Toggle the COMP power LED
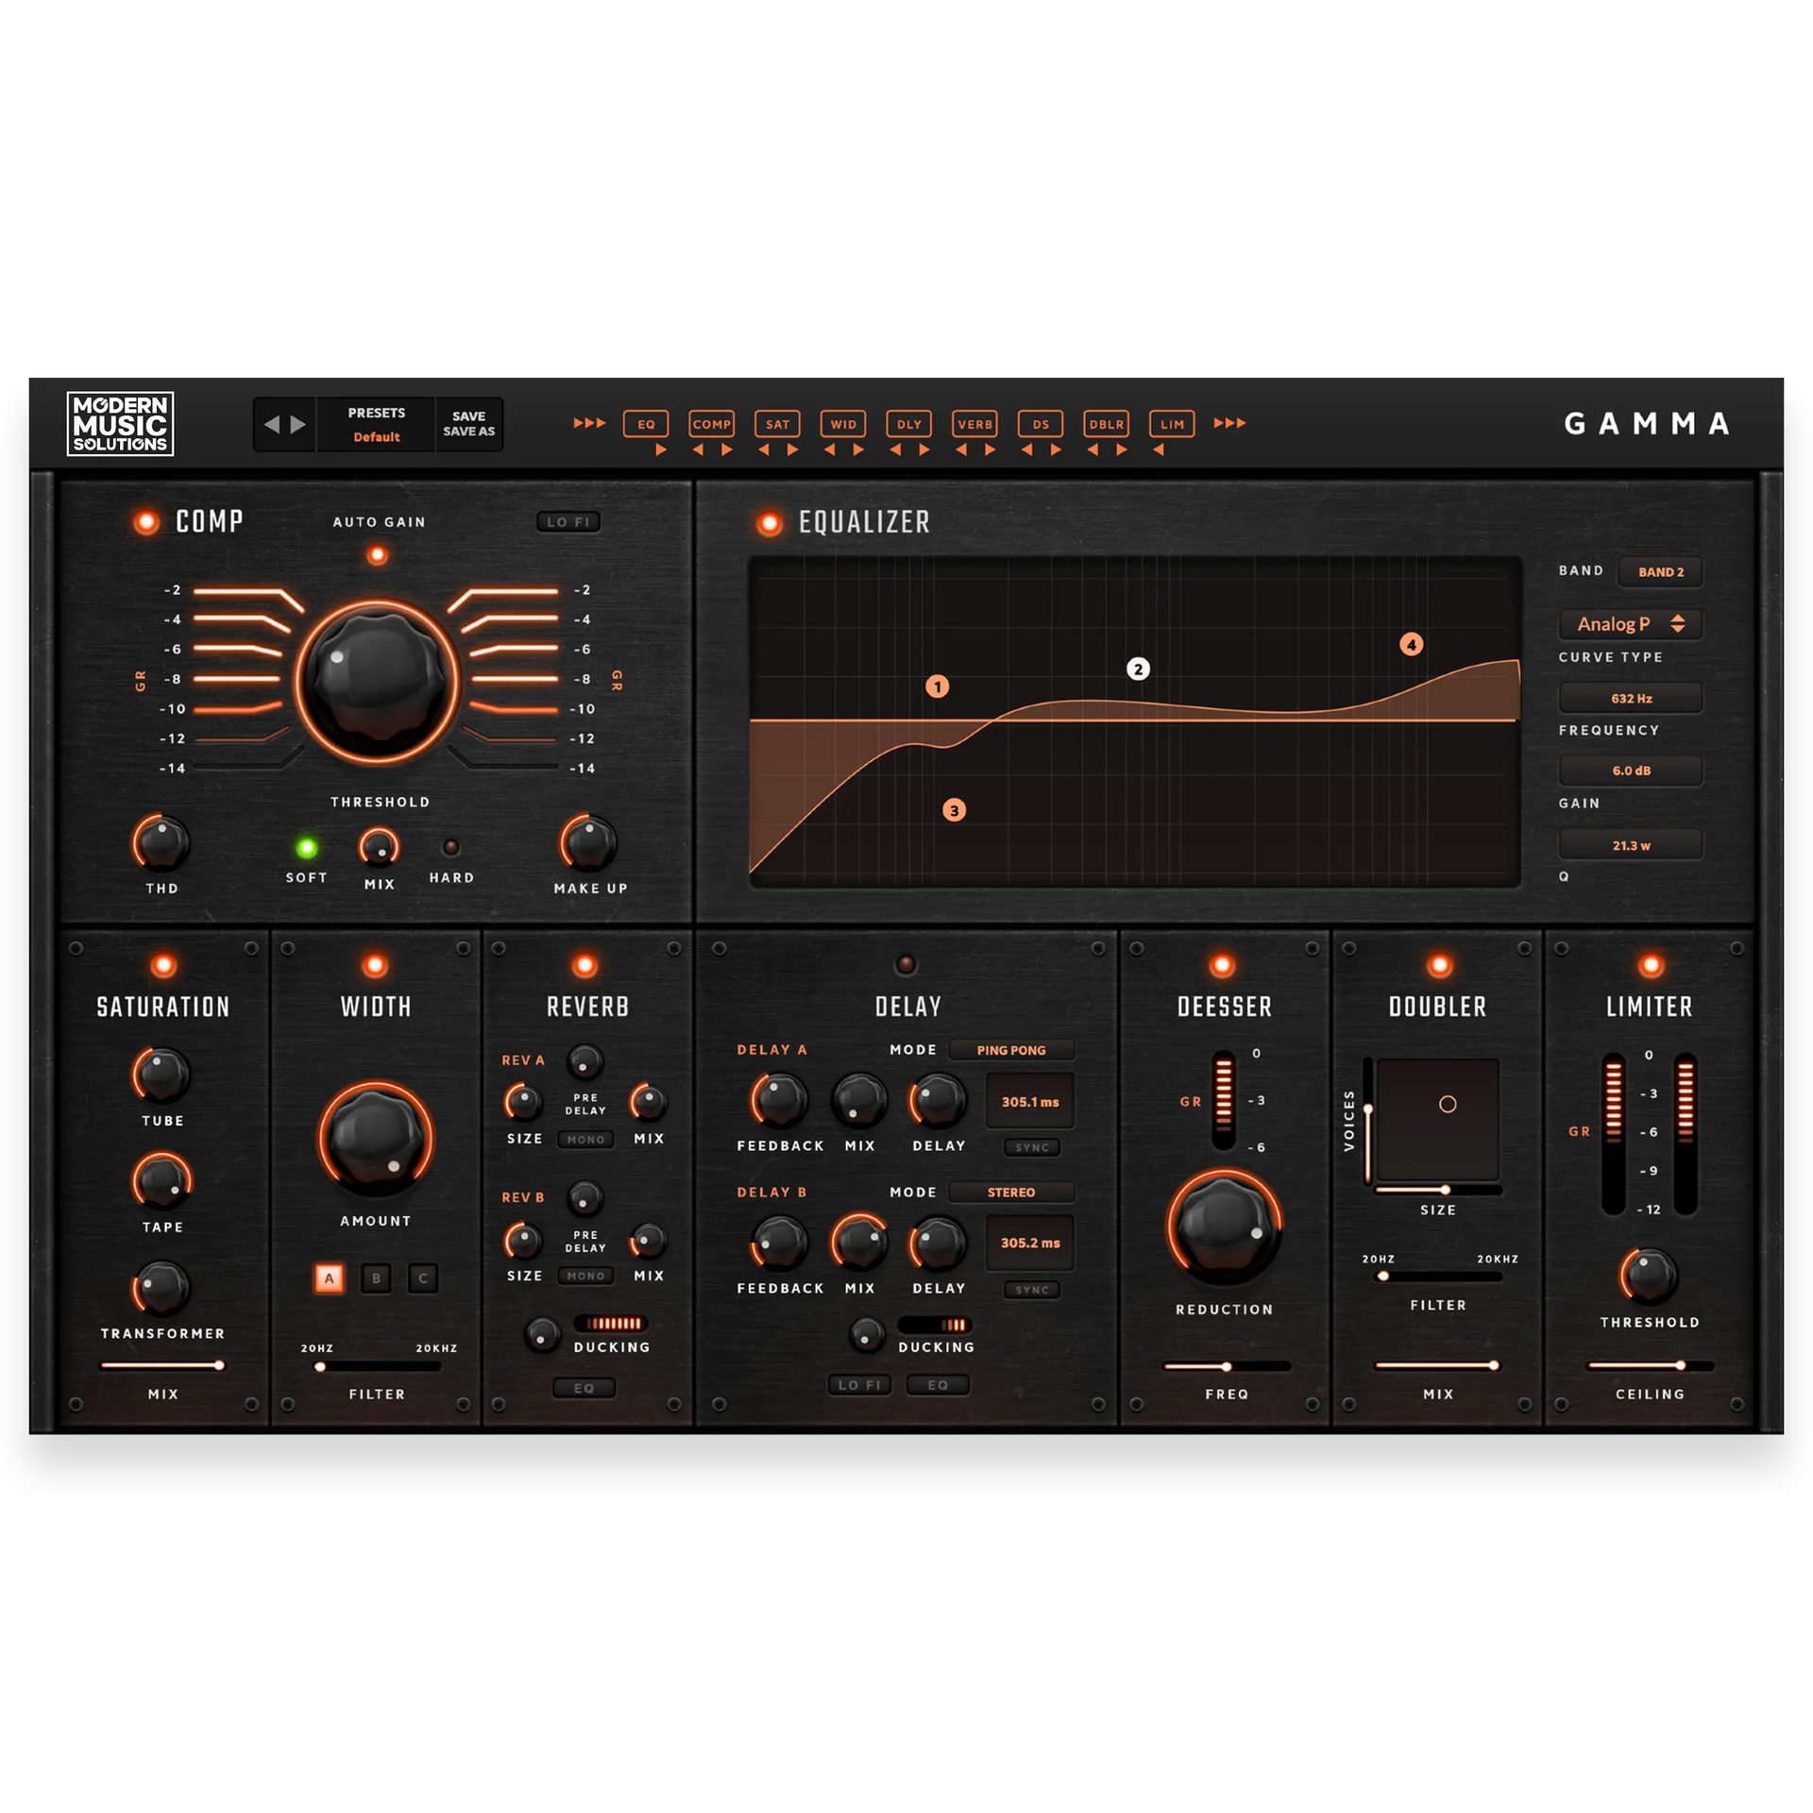Viewport: 1813px width, 1813px height. pos(146,522)
